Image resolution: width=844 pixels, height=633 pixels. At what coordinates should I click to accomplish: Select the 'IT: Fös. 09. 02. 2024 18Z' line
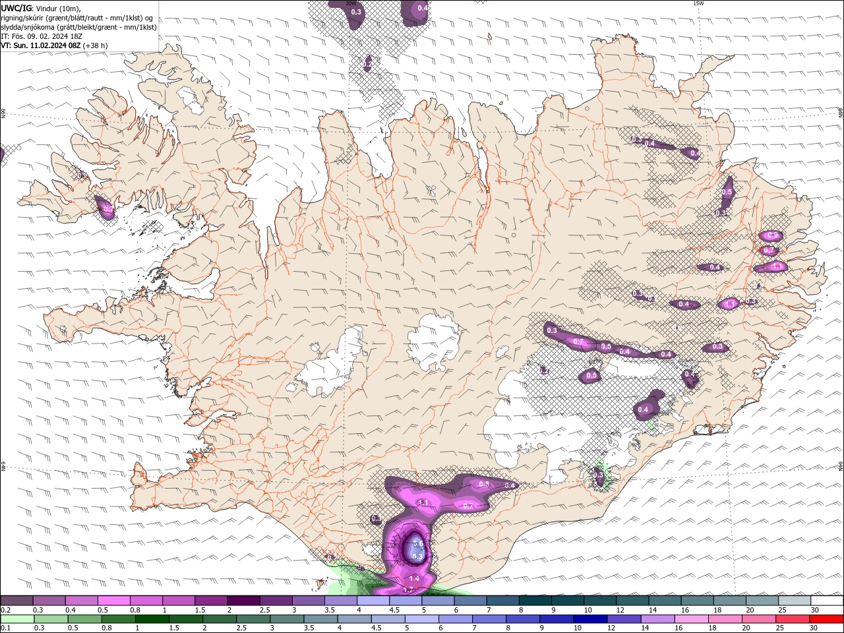tap(42, 36)
